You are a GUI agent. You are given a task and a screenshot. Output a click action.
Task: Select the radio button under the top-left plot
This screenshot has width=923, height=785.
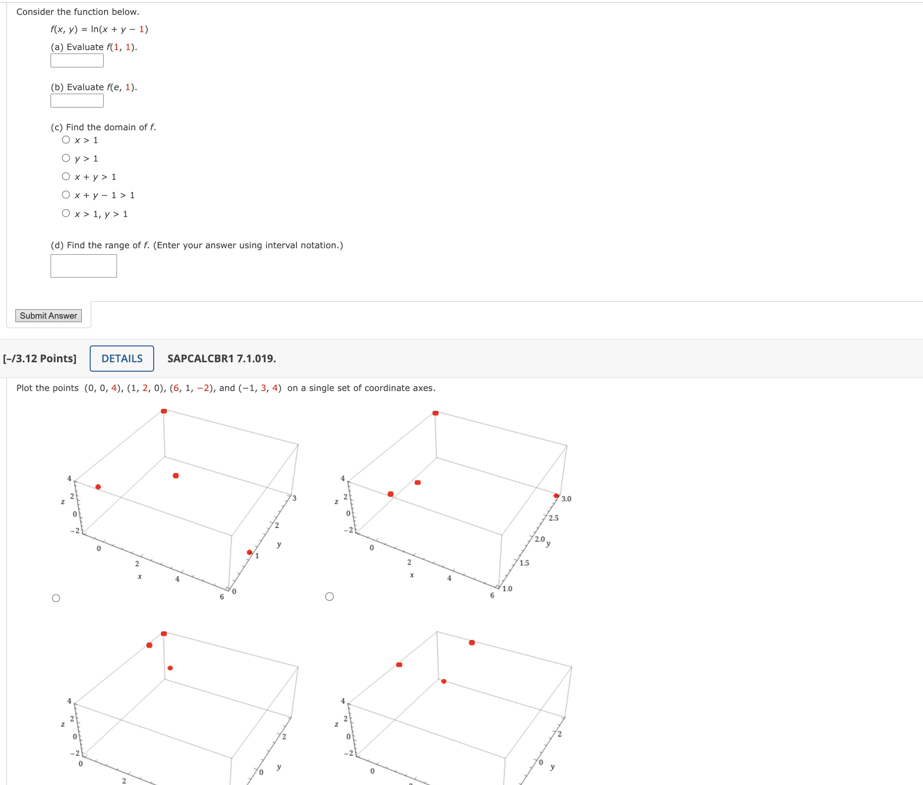(56, 598)
